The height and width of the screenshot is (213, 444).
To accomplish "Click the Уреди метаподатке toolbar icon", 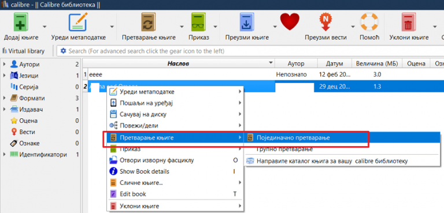I will pyautogui.click(x=79, y=22).
